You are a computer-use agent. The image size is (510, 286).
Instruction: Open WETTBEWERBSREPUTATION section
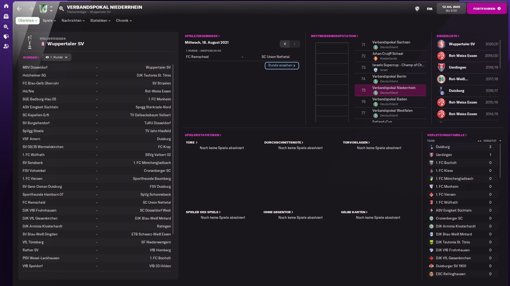pyautogui.click(x=334, y=36)
